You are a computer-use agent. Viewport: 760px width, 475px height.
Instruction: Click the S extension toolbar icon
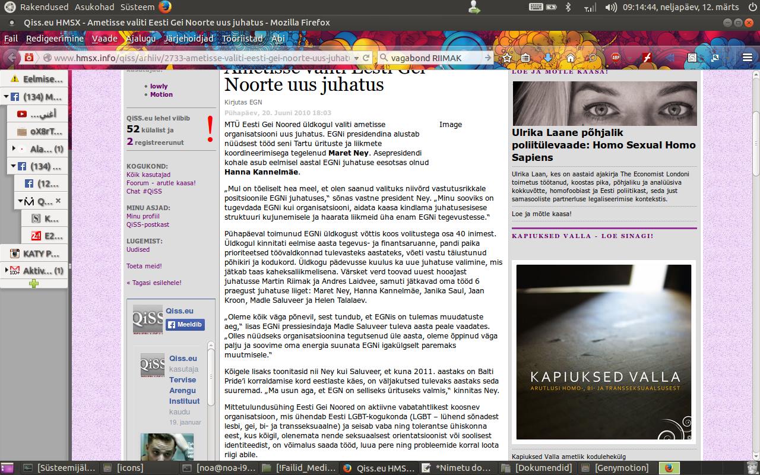692,58
